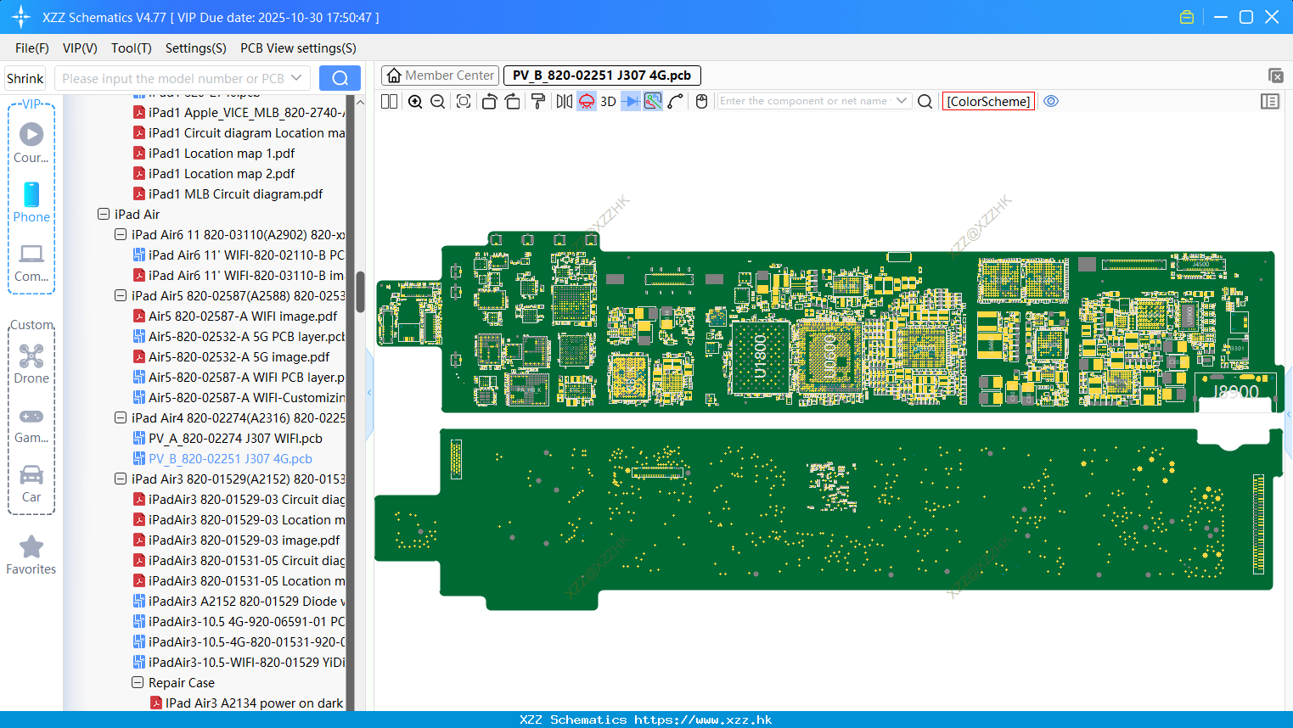Toggle the net trace display icon
This screenshot has height=728, width=1293.
tap(653, 101)
